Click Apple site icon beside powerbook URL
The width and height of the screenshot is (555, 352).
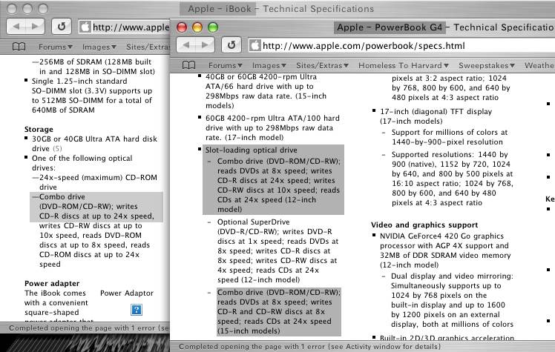click(254, 46)
